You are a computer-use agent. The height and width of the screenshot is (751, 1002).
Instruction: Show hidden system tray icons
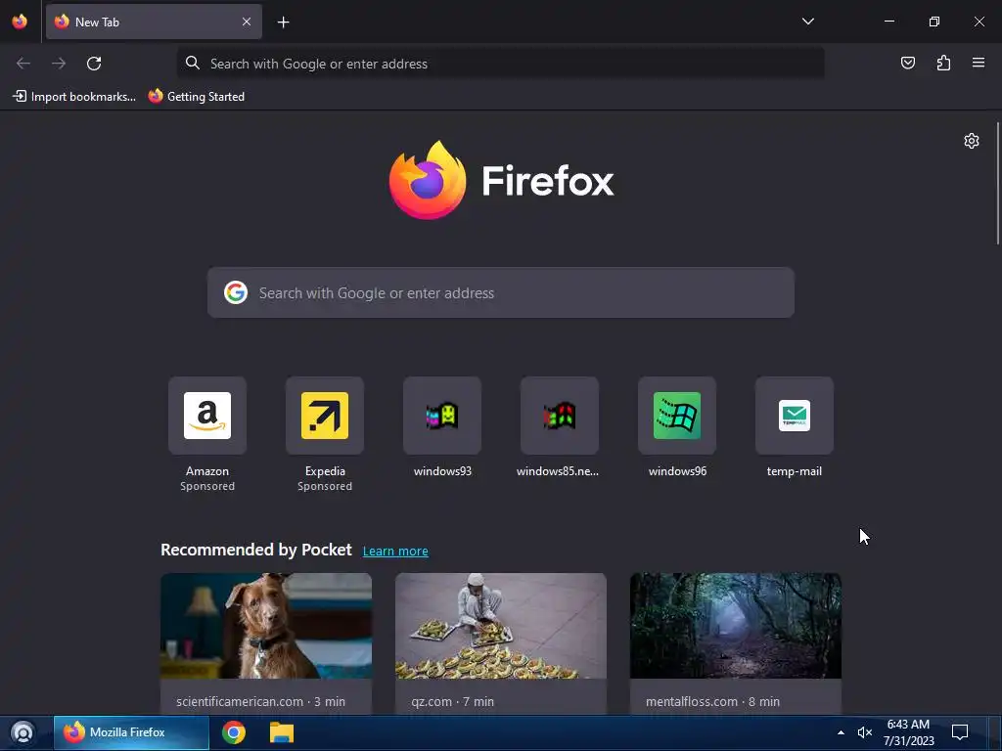[841, 732]
